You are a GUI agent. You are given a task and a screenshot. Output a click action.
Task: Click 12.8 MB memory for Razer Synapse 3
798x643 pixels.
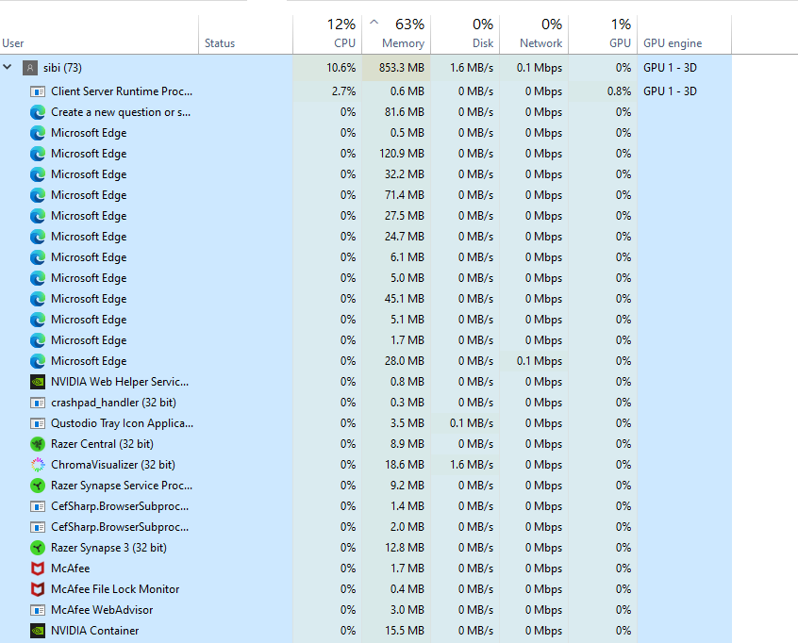[404, 548]
